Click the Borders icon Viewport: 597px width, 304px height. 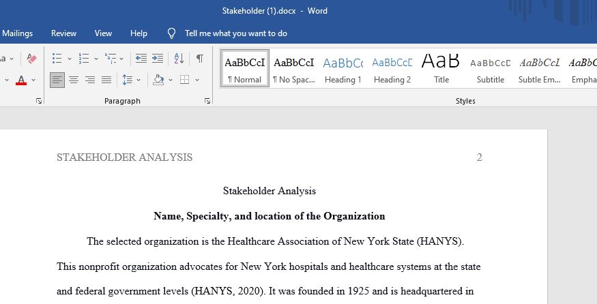[185, 80]
